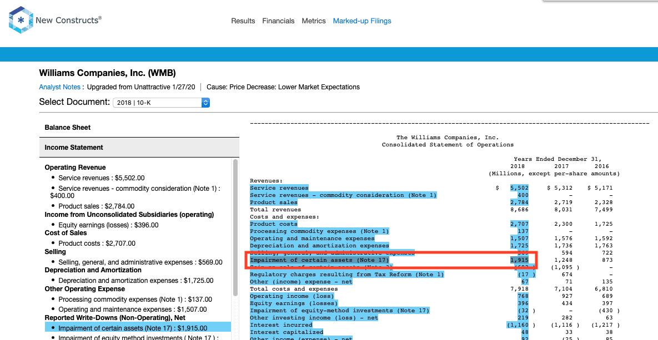Viewport: 658px width, 340px height.
Task: Click Williams Companies, Inc. (WMB) title
Action: pos(107,73)
